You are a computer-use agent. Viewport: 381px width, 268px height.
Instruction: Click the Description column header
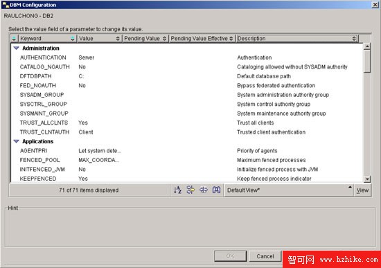[x=297, y=38]
